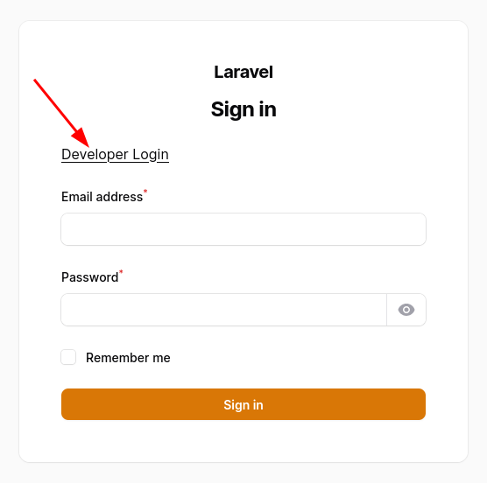Click the white Sign in text on button
This screenshot has height=483, width=487.
click(x=243, y=405)
